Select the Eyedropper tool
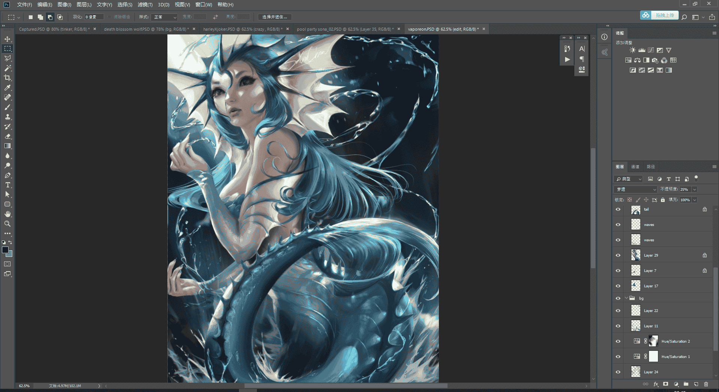The image size is (719, 392). 7,88
